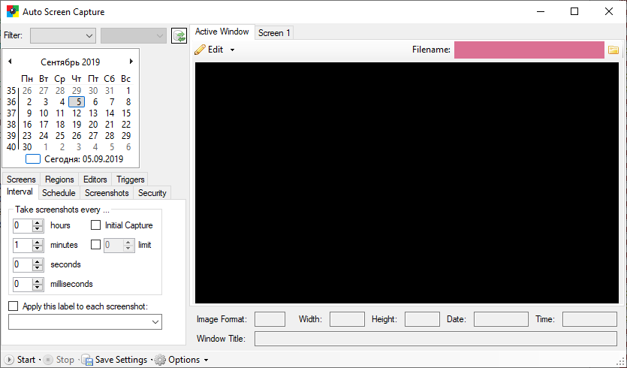Select the Screenshots tab
Screen dimensions: 627x368
[107, 193]
